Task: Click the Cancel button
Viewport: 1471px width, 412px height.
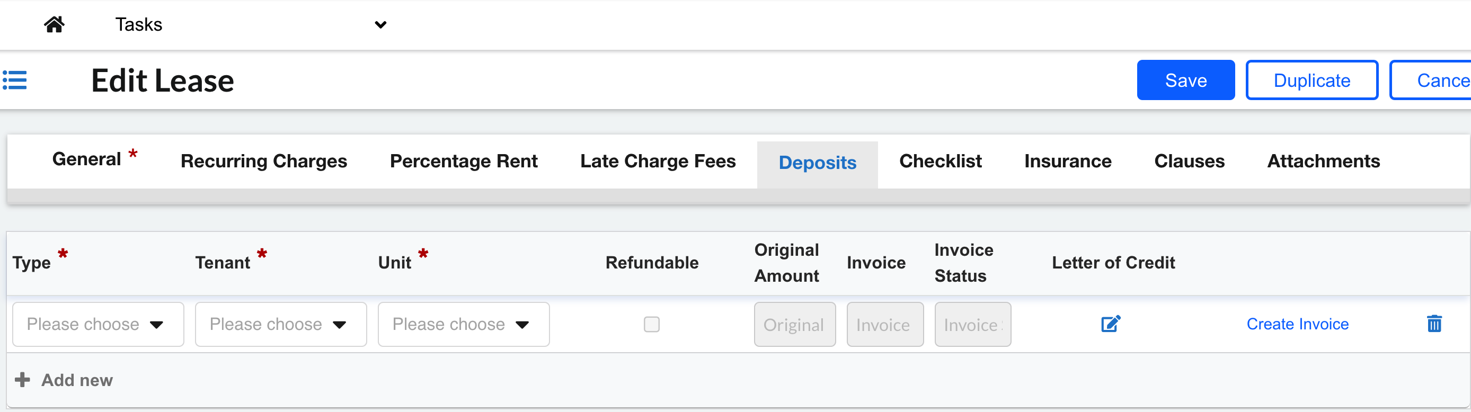Action: coord(1431,80)
